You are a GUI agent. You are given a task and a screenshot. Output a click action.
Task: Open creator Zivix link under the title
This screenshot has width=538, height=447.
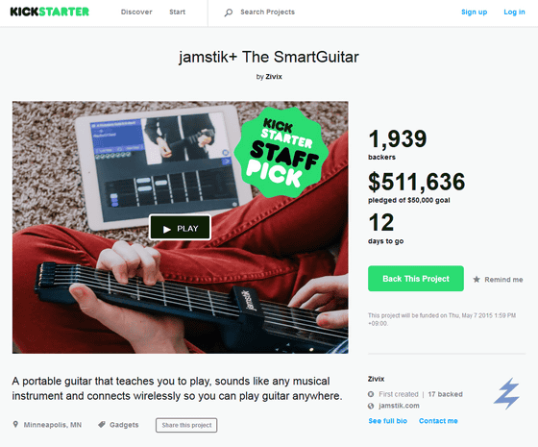tap(274, 77)
